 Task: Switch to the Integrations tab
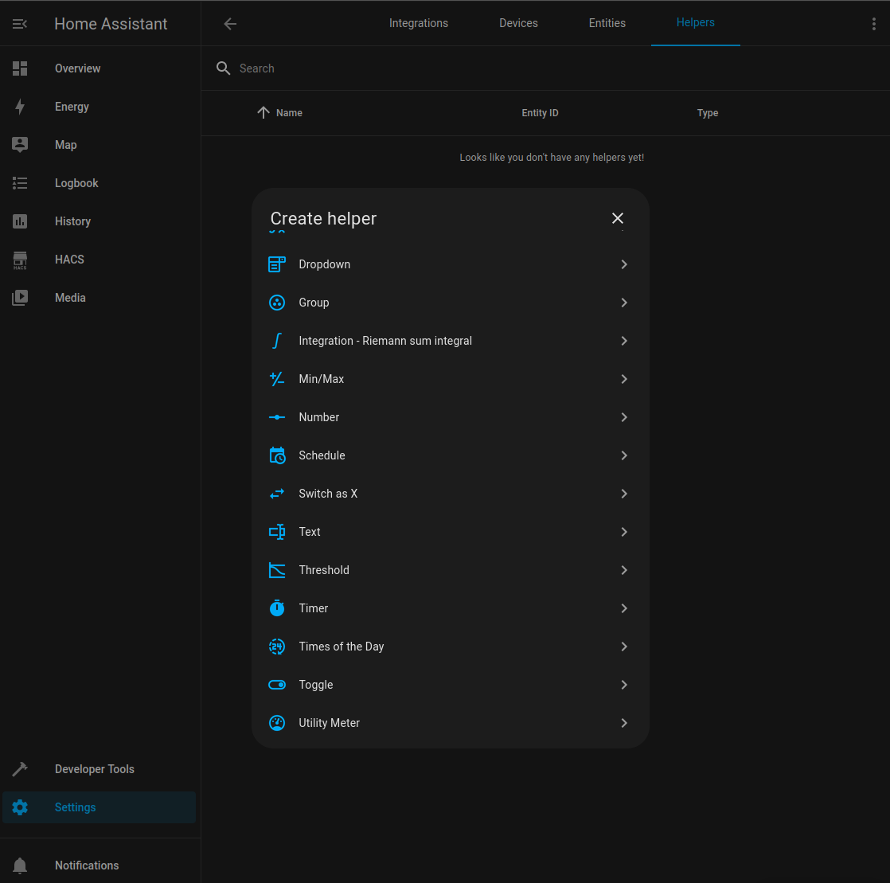pos(418,23)
